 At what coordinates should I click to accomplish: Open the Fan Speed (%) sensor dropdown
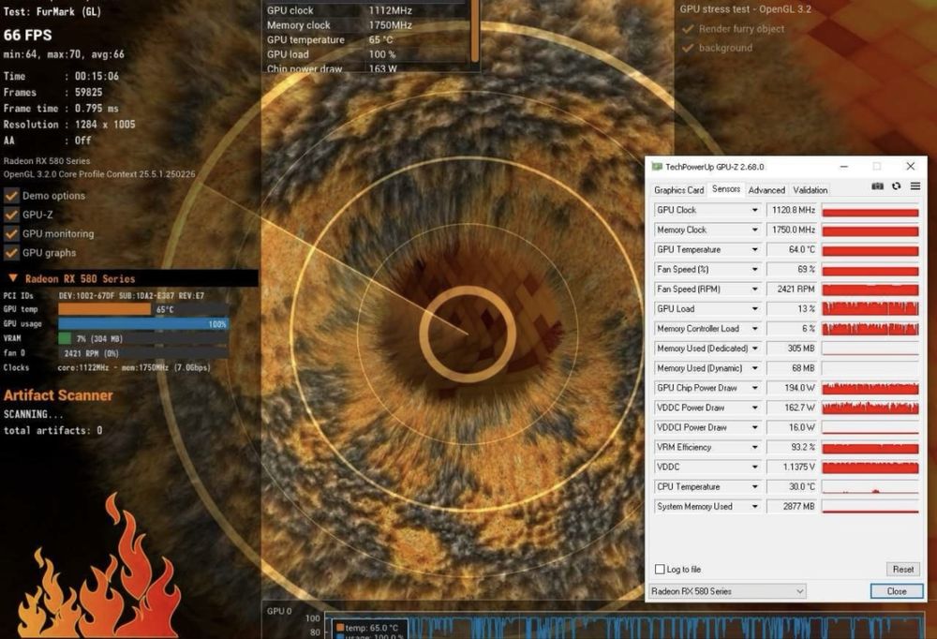754,270
